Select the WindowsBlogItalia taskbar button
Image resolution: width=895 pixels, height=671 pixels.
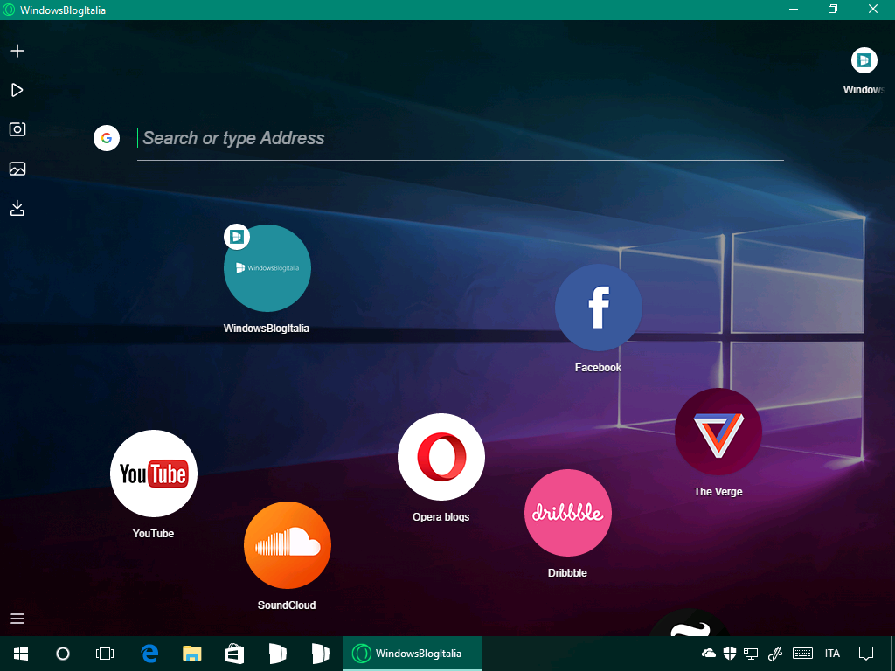[413, 654]
